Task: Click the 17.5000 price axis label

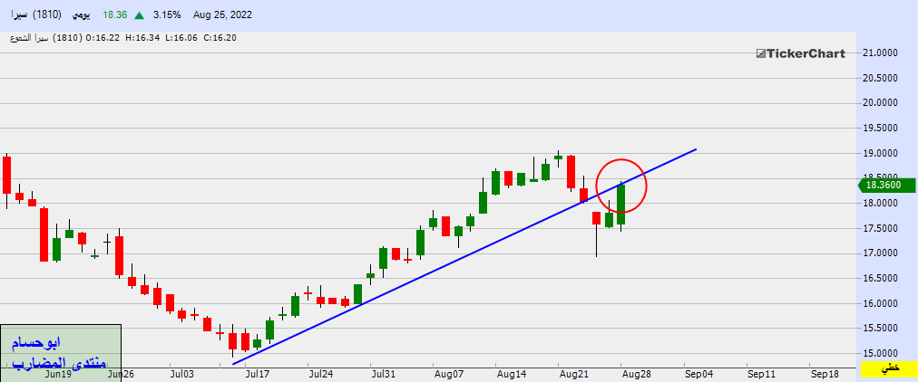Action: (882, 228)
